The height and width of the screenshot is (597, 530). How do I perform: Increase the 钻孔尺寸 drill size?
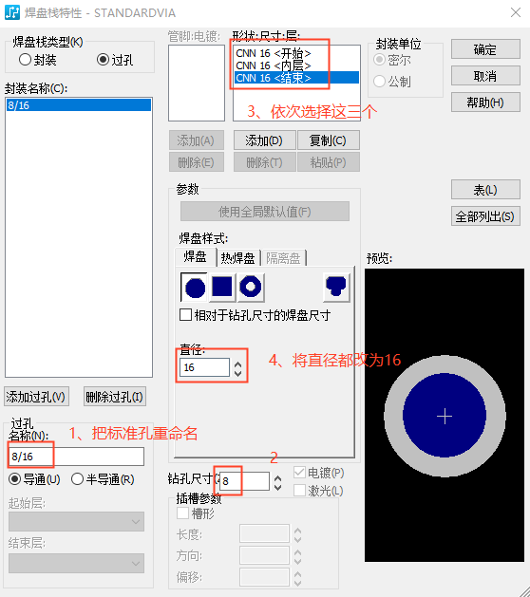[277, 478]
